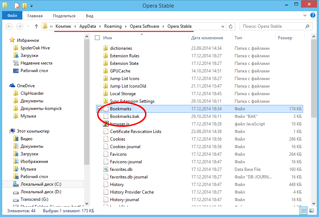Screen dimensions: 319x217
Task: Select the Certificate Revocation Lists file icon
Action: tap(106, 132)
